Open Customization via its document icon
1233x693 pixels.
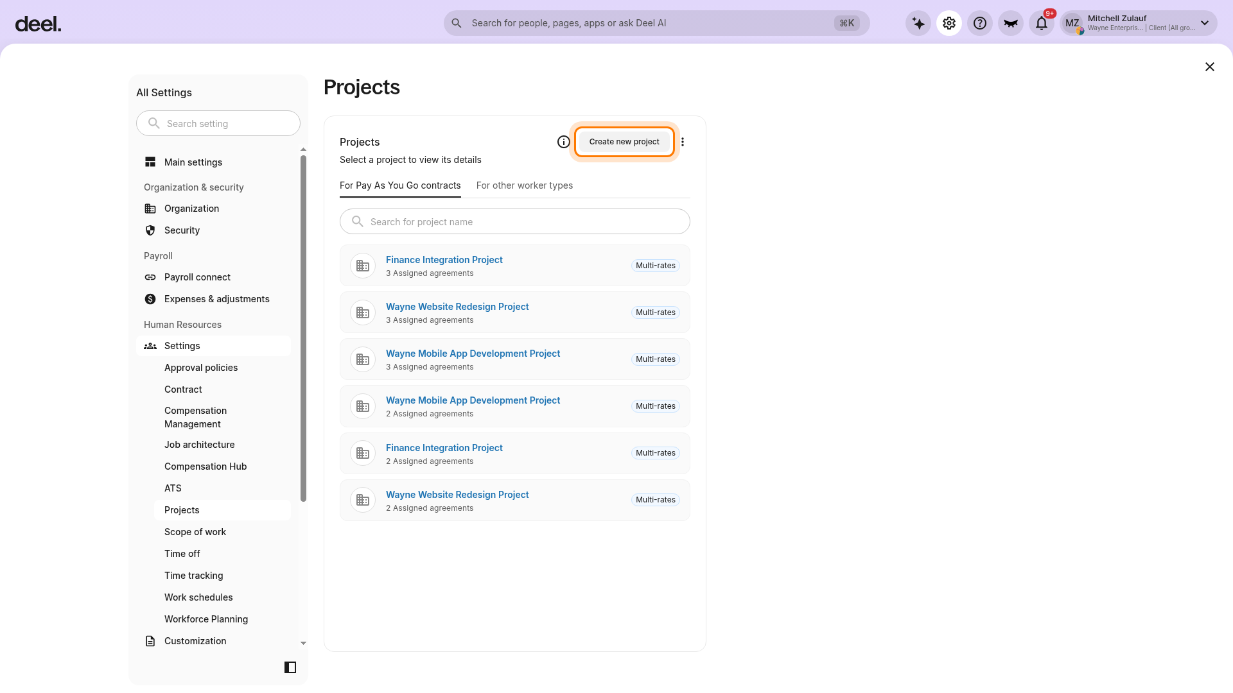coord(150,641)
